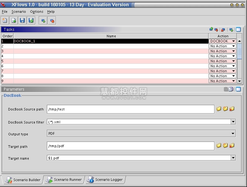Open the File menu
Viewport: 247px width, 187px height.
5,12
